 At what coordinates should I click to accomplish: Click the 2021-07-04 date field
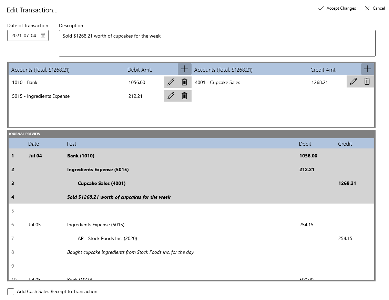click(x=23, y=35)
